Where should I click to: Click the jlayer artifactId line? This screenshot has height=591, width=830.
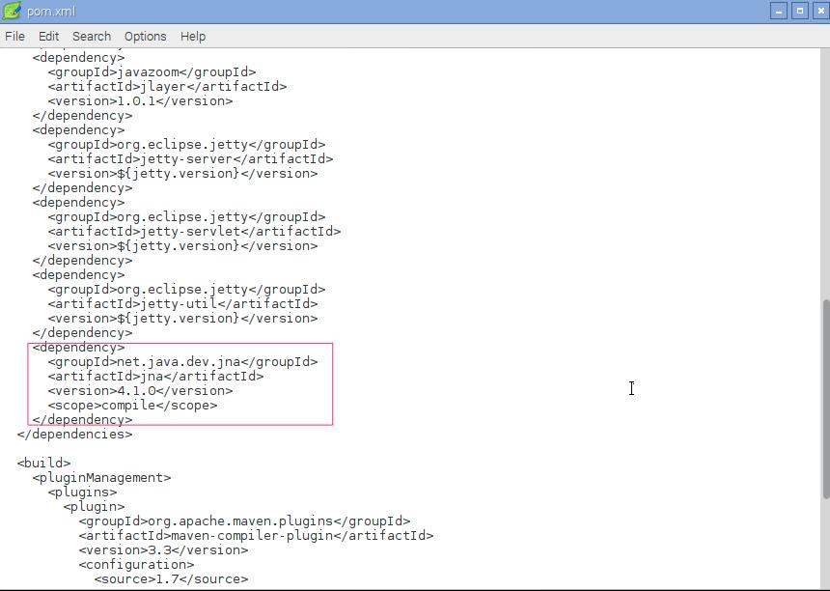click(x=167, y=86)
